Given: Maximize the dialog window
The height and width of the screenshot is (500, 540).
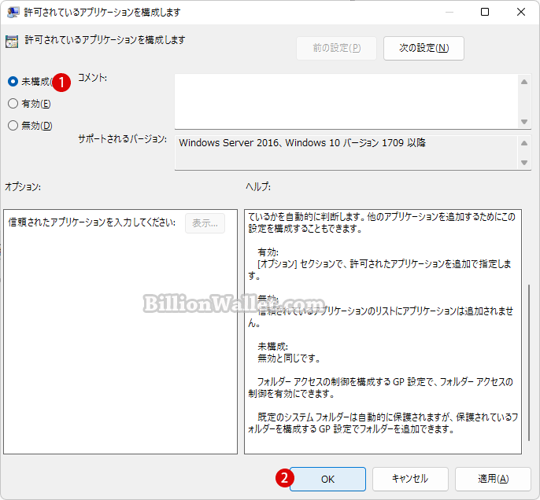Looking at the screenshot, I should 485,12.
